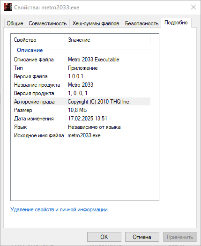Confirm with the OK button
Viewport: 201px width, 246px height.
104,237
